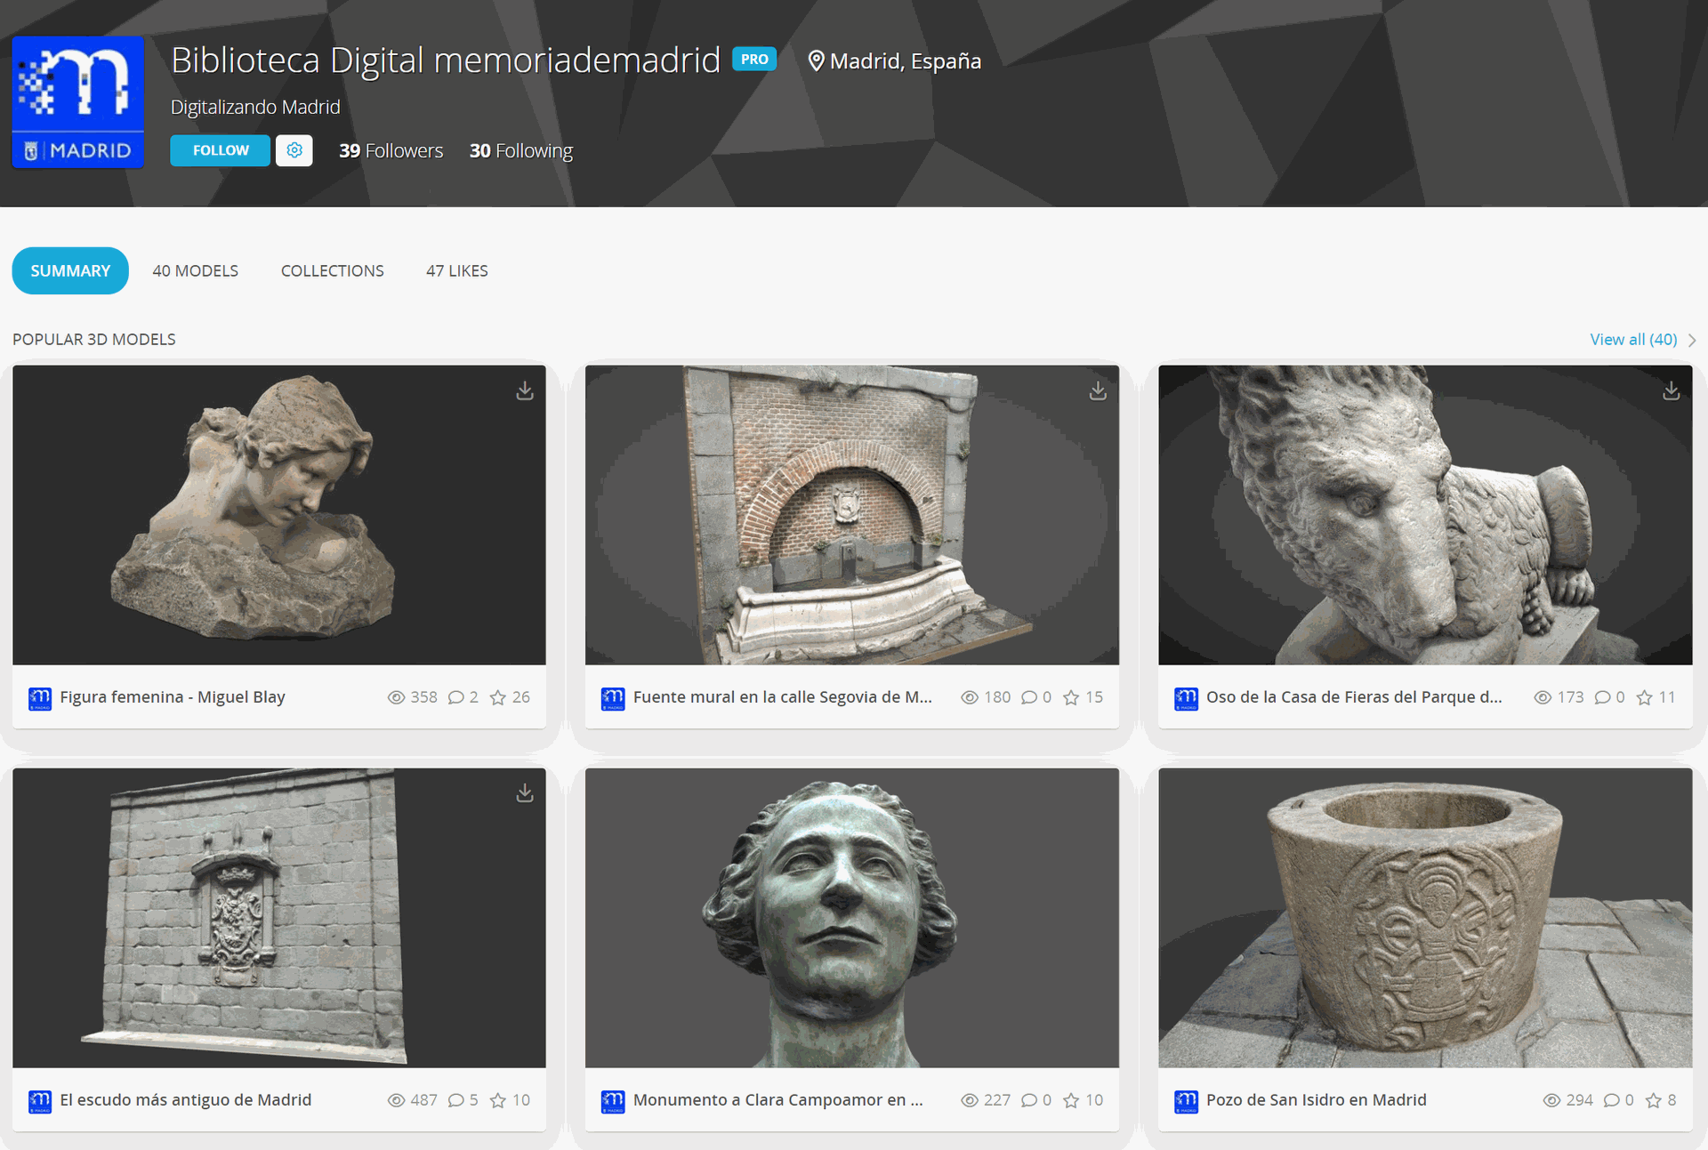The height and width of the screenshot is (1150, 1708).
Task: Click views eye icon on Fuente mural
Action: (x=970, y=697)
